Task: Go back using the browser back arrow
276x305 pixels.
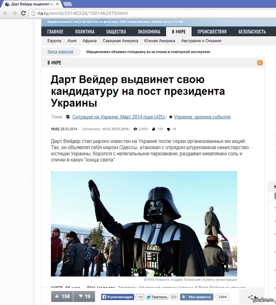Action: point(6,13)
